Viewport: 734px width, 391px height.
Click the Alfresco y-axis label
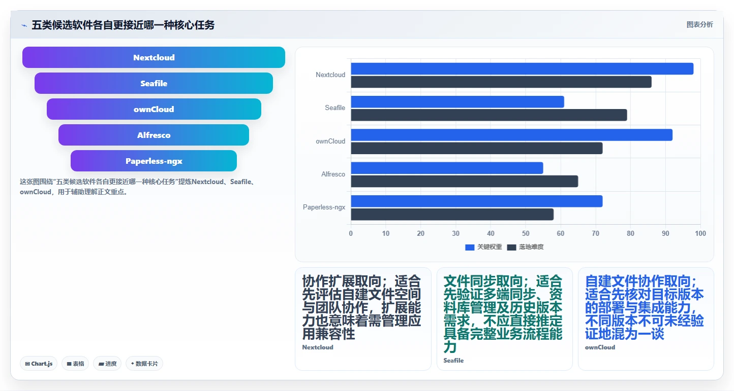click(333, 174)
